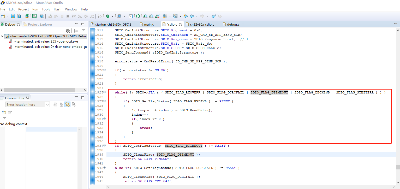This screenshot has height=189, width=400.
Task: Click the Terminate debug icon
Action: pyautogui.click(x=68, y=16)
